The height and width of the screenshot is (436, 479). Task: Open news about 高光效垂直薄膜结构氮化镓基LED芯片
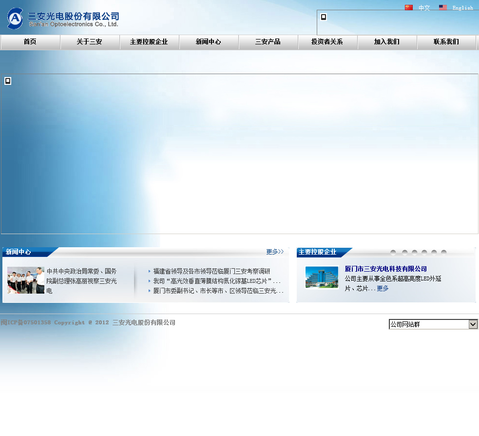(x=216, y=281)
